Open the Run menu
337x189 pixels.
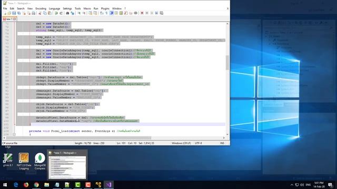pyautogui.click(x=96, y=8)
